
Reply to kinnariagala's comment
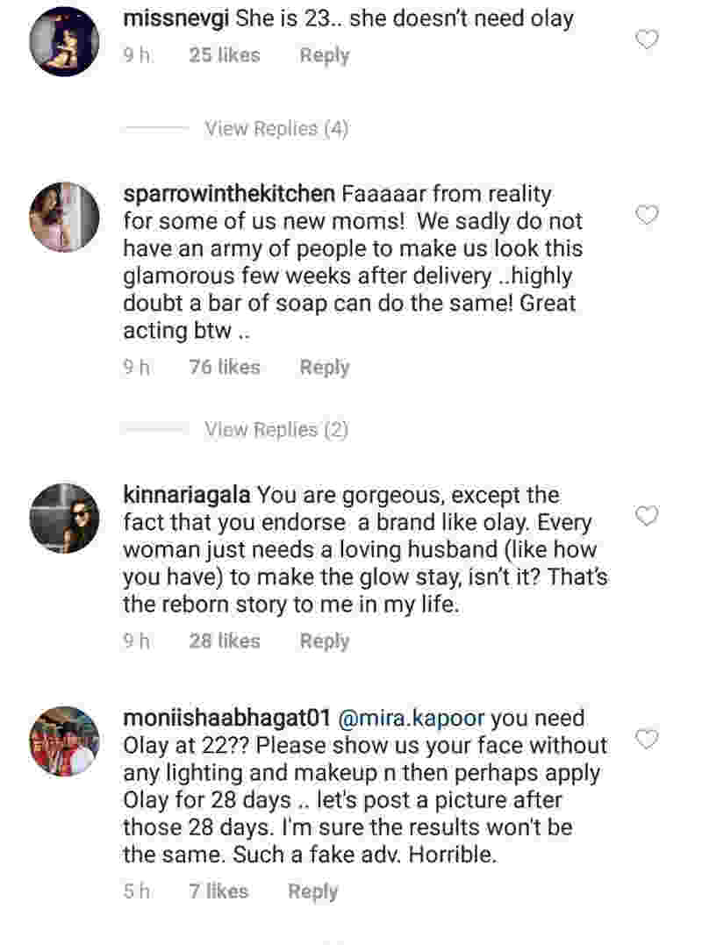(325, 641)
